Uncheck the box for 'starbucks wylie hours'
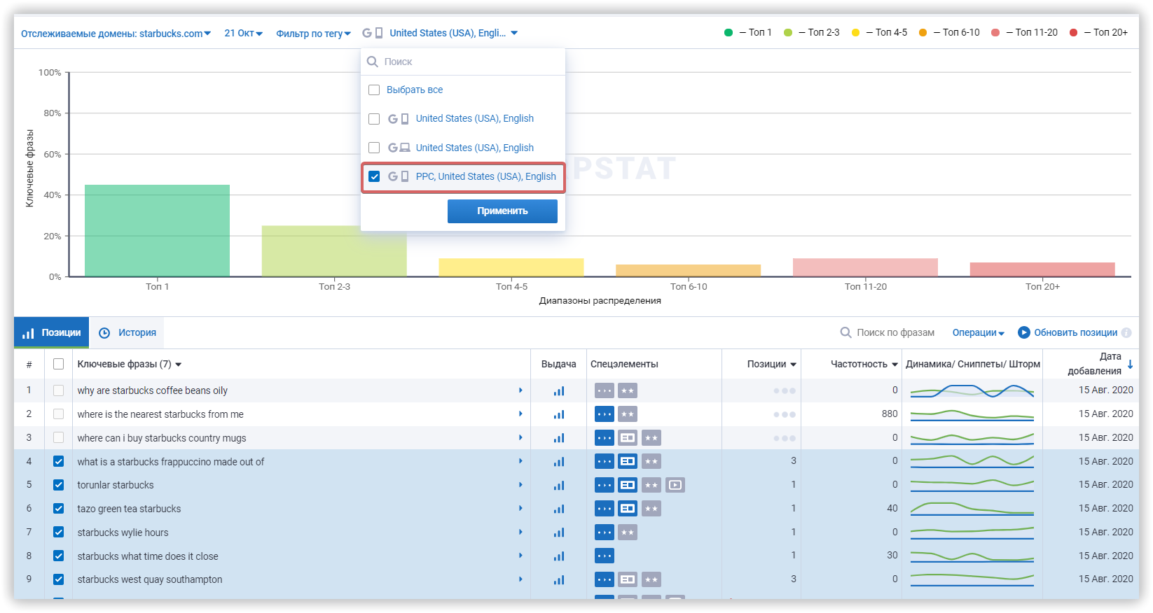Viewport: 1153px width, 613px height. click(x=58, y=533)
